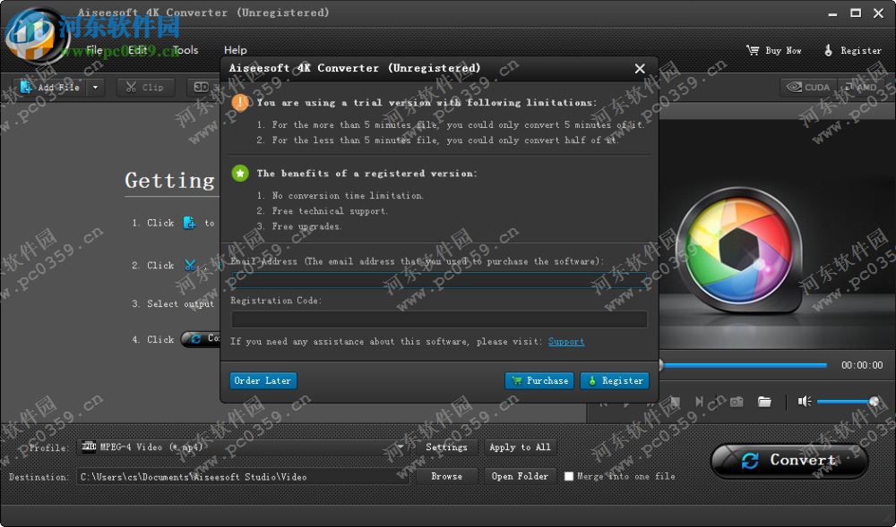Open the Help menu
The image size is (896, 527).
[x=235, y=50]
